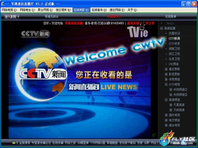This screenshot has height=148, width=198.
Task: Open the 网络电视 menu
Action: click(9, 10)
